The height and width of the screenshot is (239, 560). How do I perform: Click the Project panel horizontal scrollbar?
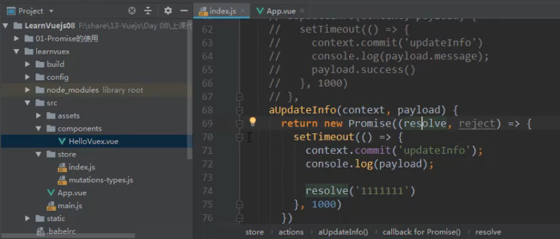68,236
